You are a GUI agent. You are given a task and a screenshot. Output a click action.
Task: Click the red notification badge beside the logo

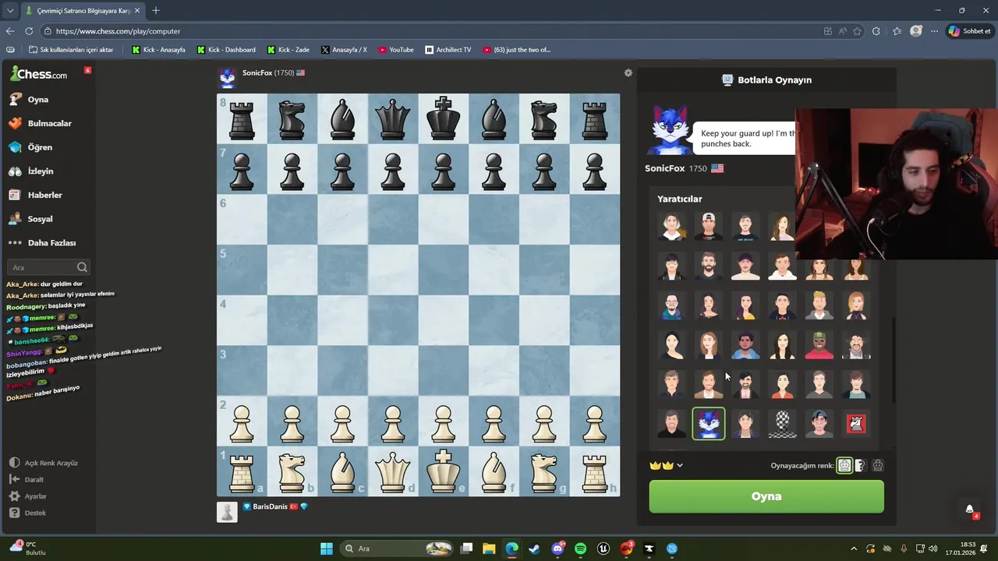87,70
